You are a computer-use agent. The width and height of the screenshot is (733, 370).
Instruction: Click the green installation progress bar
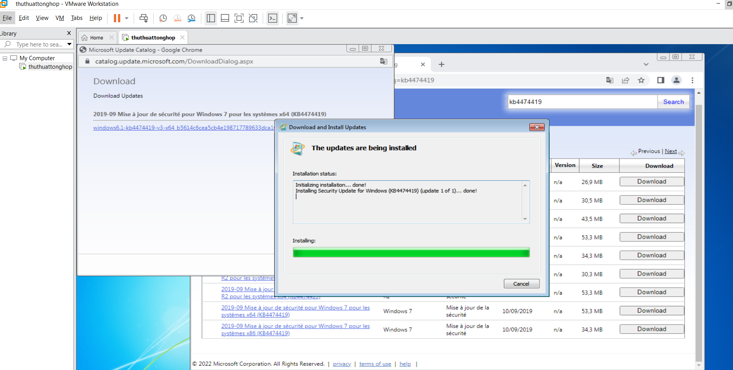click(411, 253)
